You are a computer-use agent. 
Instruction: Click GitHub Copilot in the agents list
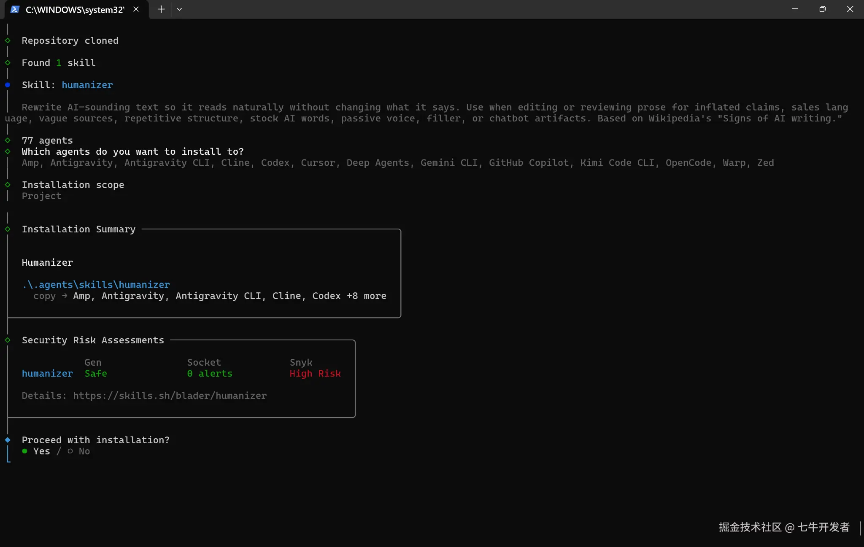pos(529,163)
